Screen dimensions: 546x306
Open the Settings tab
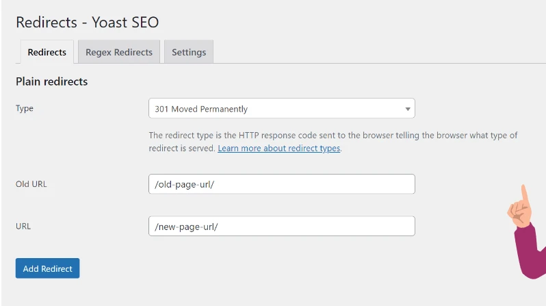point(189,52)
